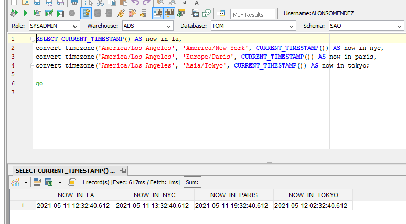Toggle the results tree layout button
The height and width of the screenshot is (224, 406).
pos(169,13)
